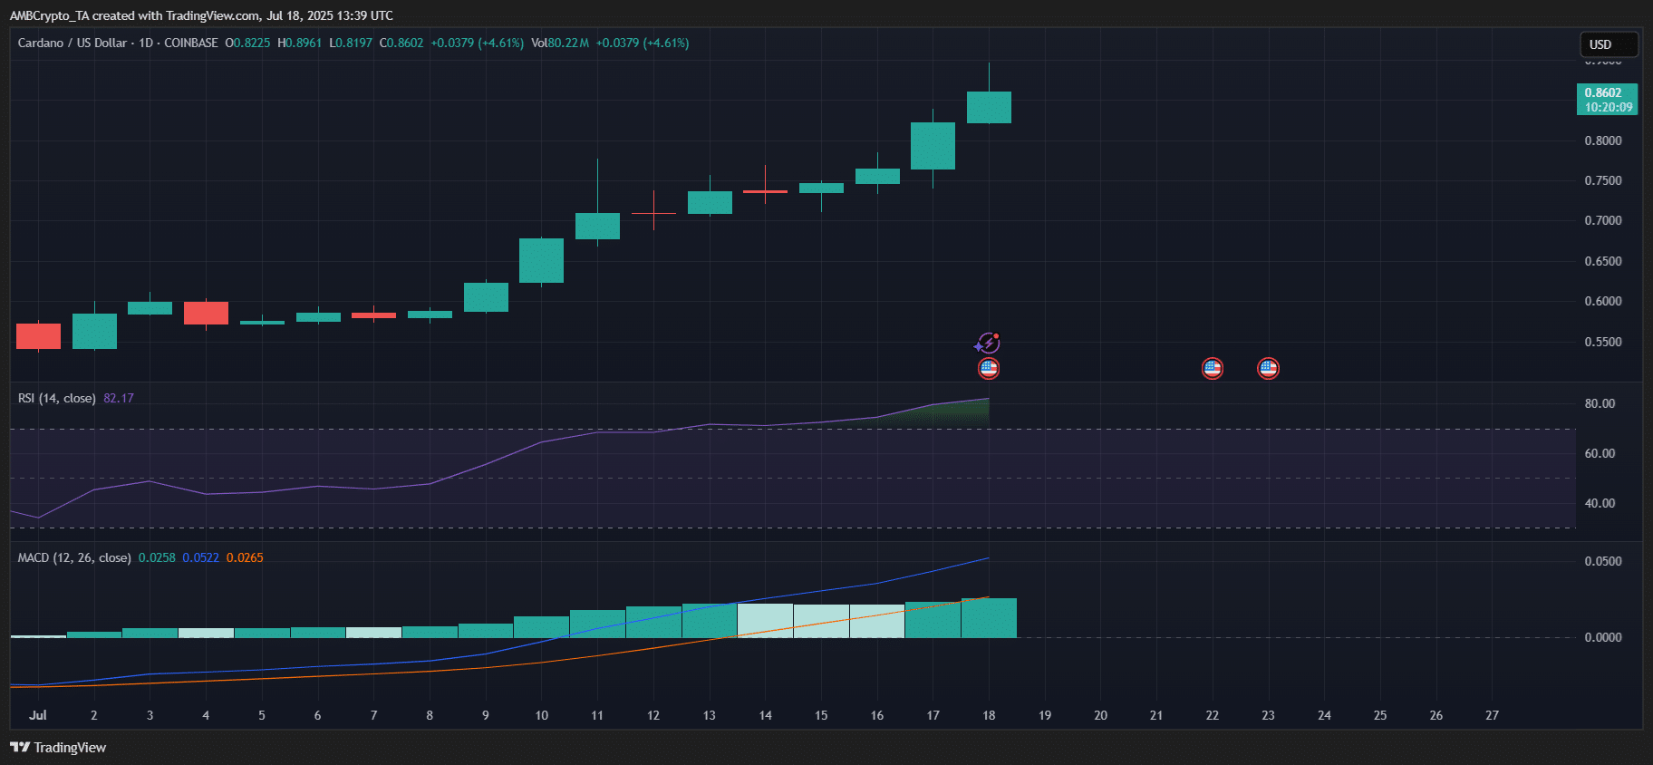Click the US flag event icon on Jul 22
Image resolution: width=1653 pixels, height=765 pixels.
[1212, 368]
